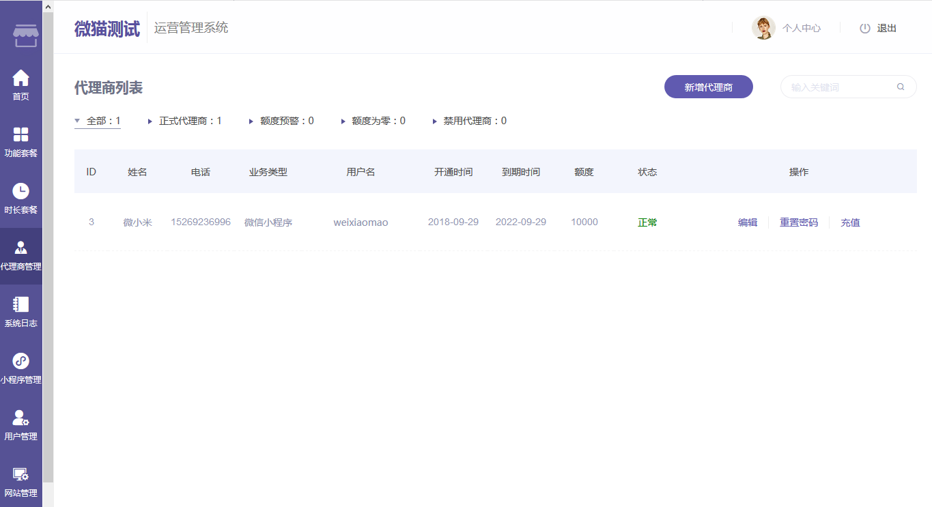This screenshot has height=507, width=932.
Task: Click 重置密码 for weixiaomao
Action: click(x=799, y=222)
